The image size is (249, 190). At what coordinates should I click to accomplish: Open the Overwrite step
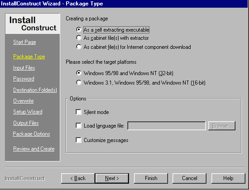[24, 101]
